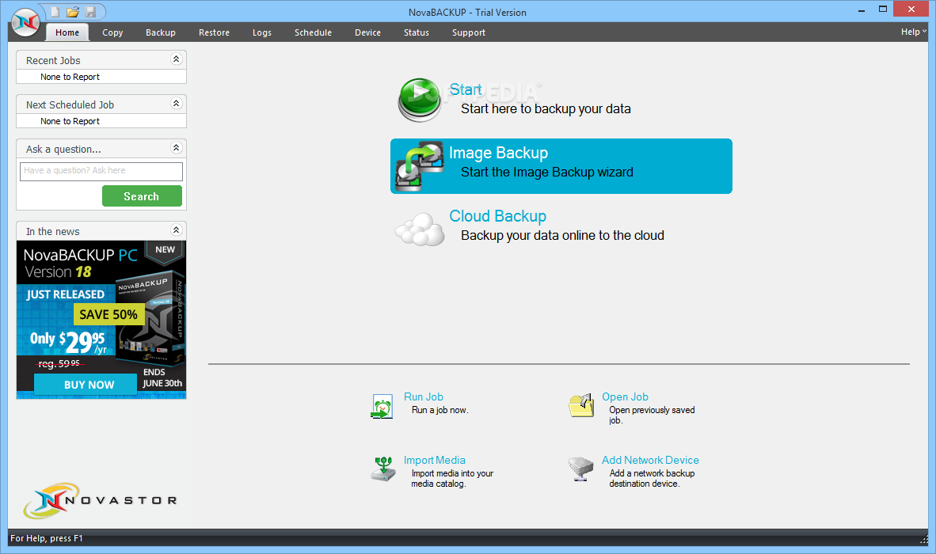936x554 pixels.
Task: Click 'None to Report' under Recent Jobs
Action: 70,77
